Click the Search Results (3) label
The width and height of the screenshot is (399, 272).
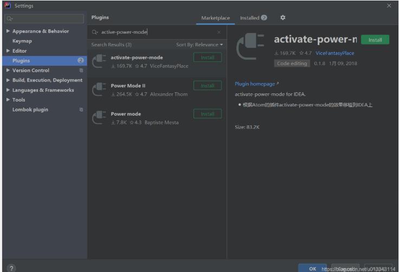[x=112, y=45]
